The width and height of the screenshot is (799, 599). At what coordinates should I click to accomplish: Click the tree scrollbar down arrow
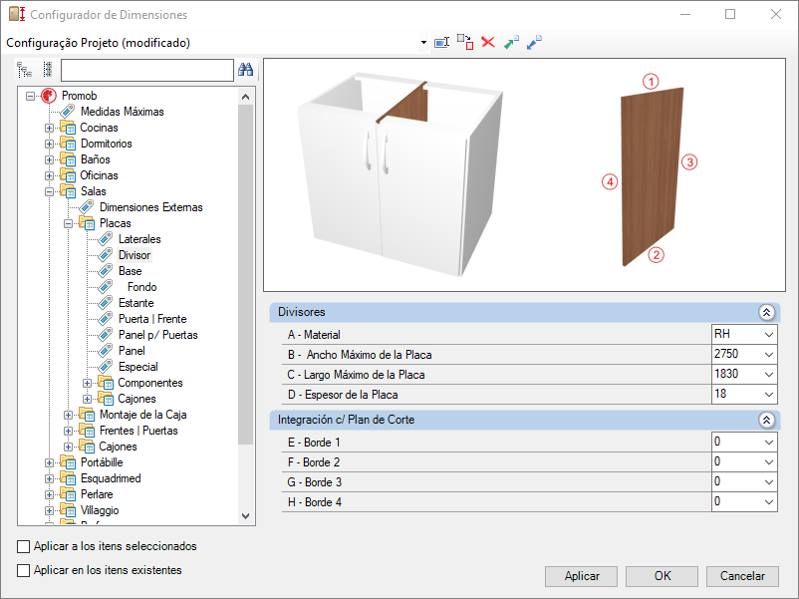coord(246,516)
